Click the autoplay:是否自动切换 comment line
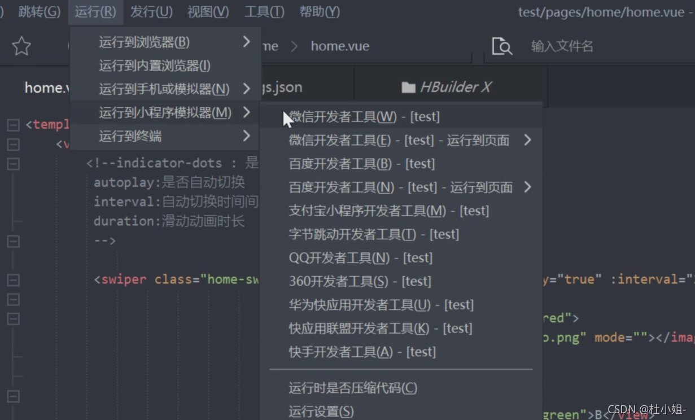 coord(169,182)
